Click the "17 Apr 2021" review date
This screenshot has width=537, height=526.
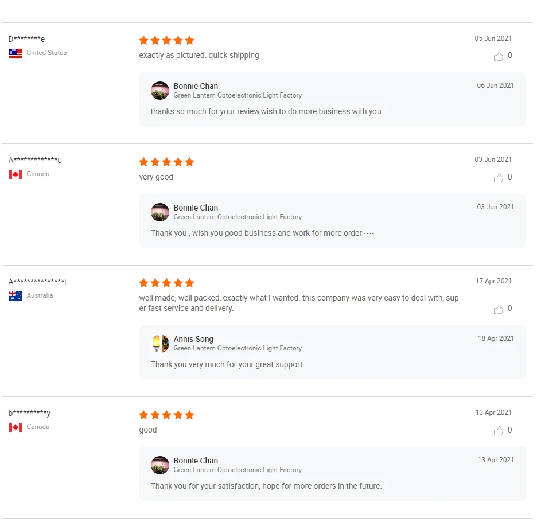493,281
